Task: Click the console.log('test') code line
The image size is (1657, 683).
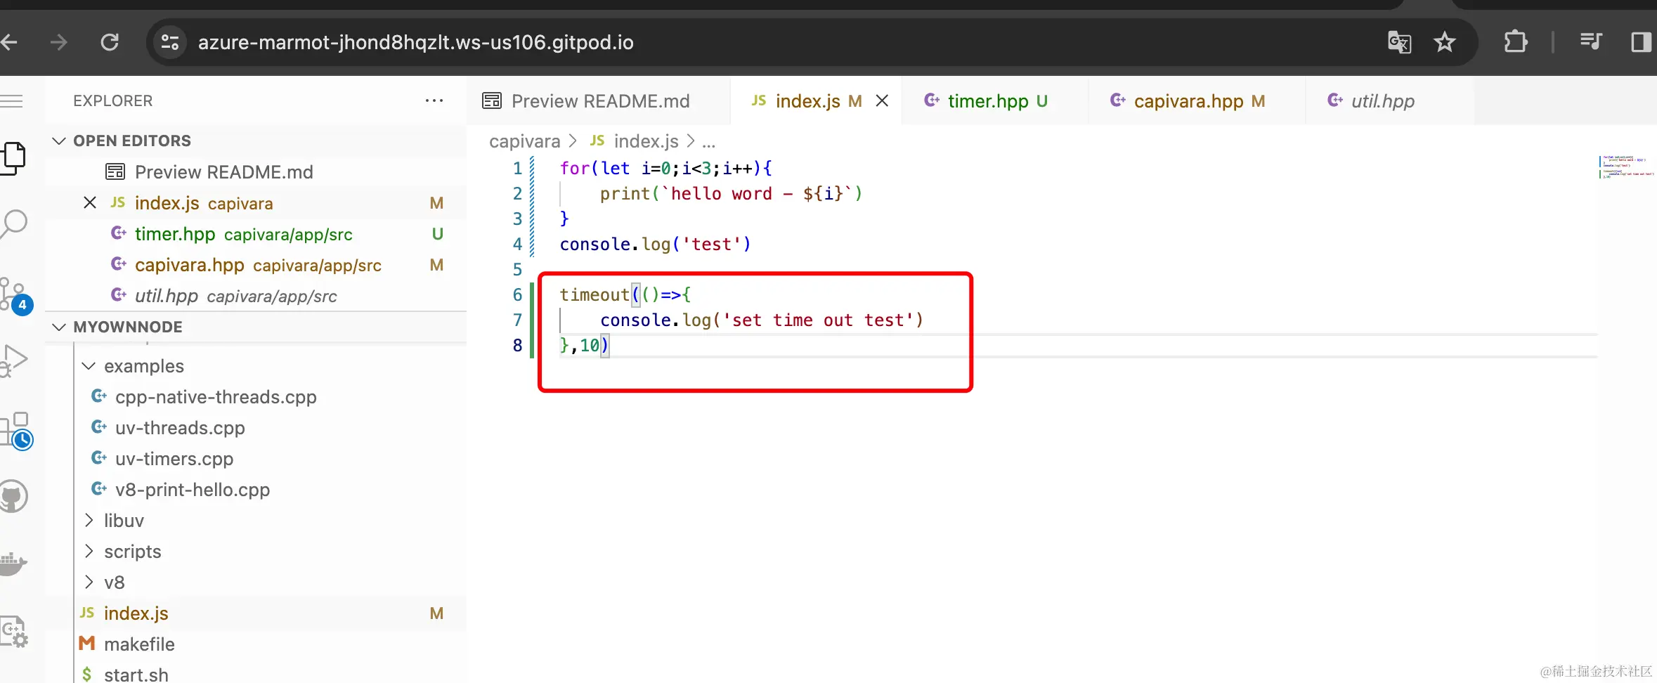Action: (655, 244)
